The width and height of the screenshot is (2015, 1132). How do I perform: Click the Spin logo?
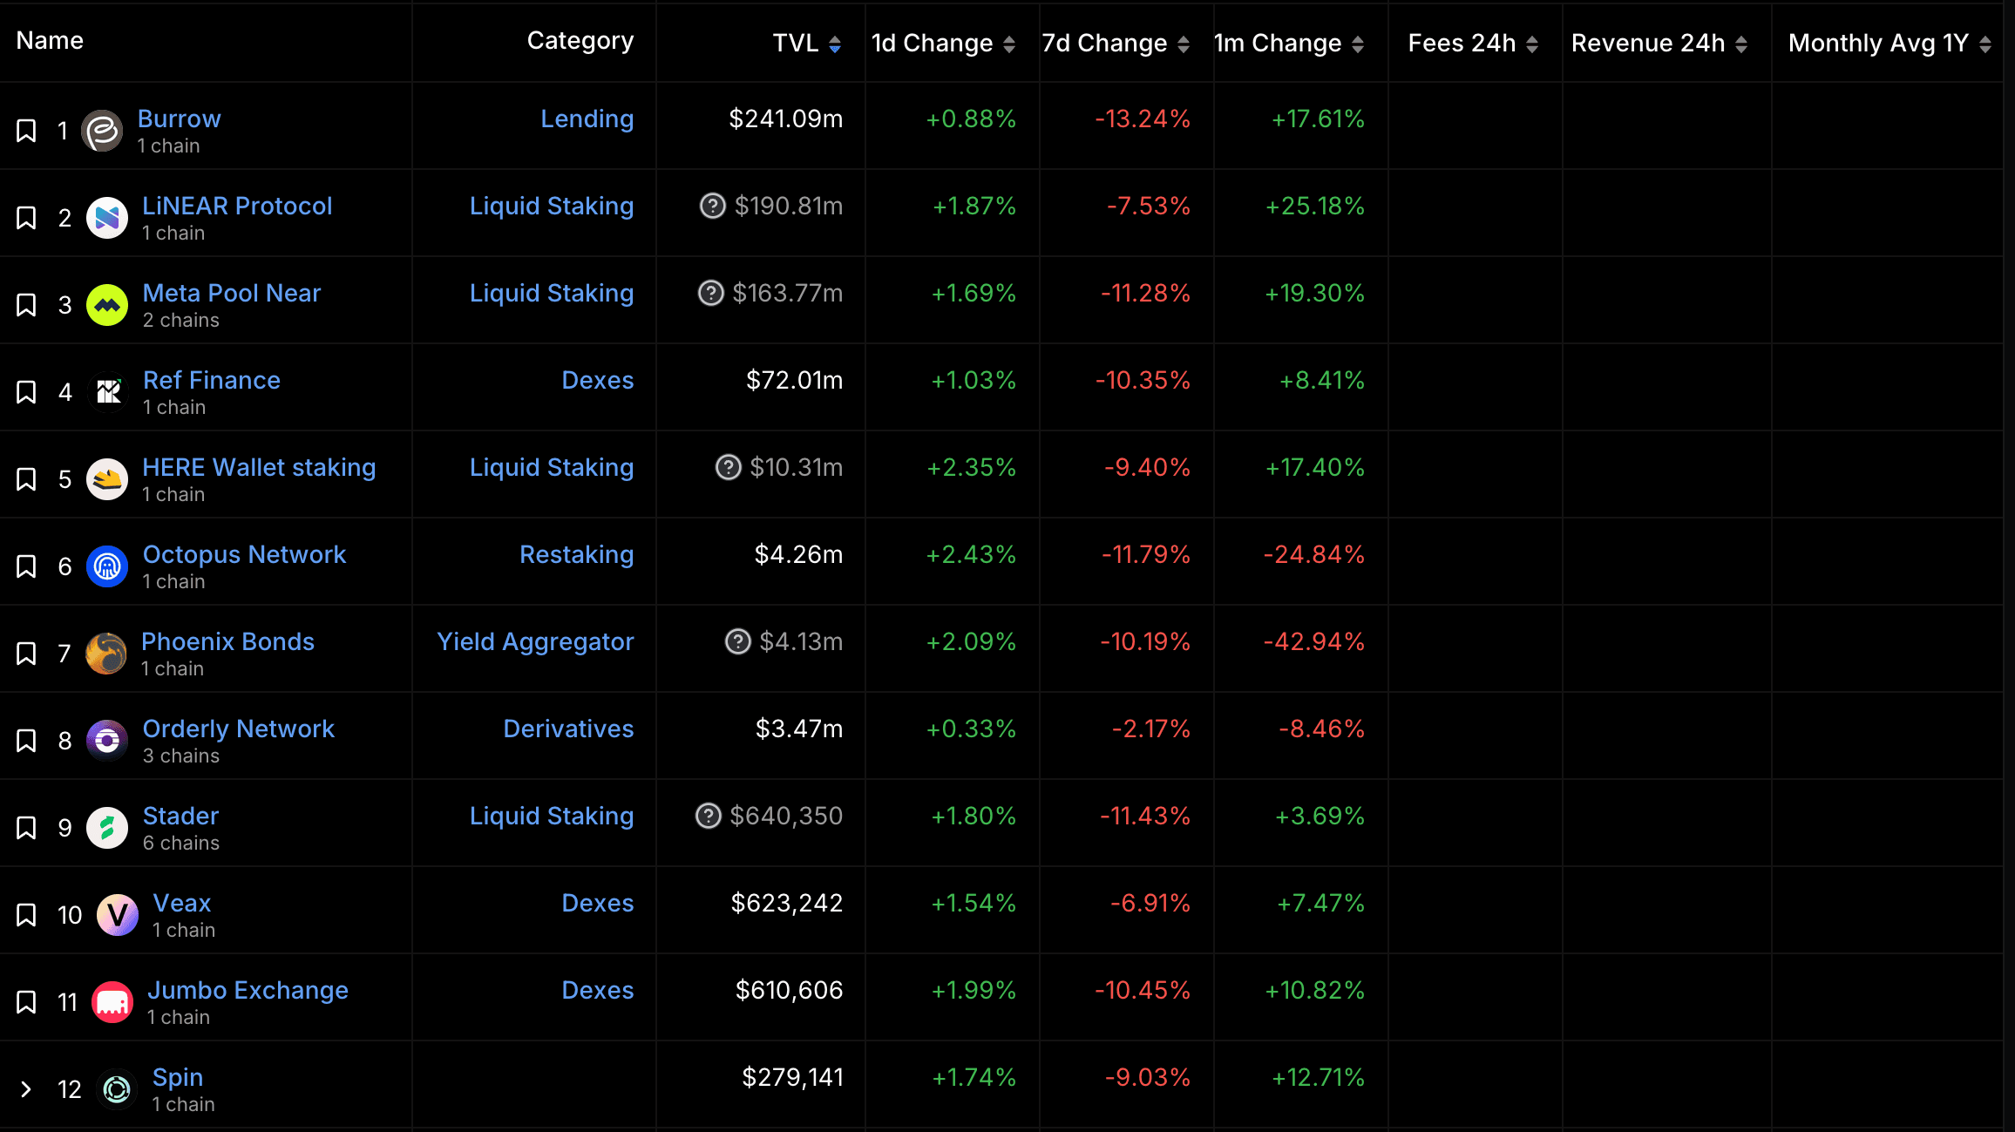click(x=117, y=1089)
